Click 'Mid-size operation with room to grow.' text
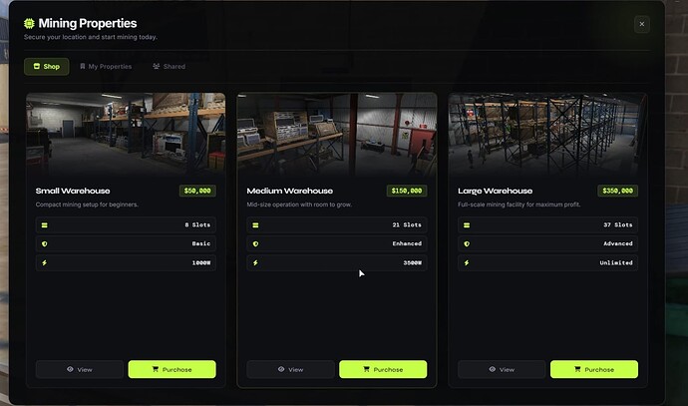Screen dimensions: 688x406 tap(299, 204)
